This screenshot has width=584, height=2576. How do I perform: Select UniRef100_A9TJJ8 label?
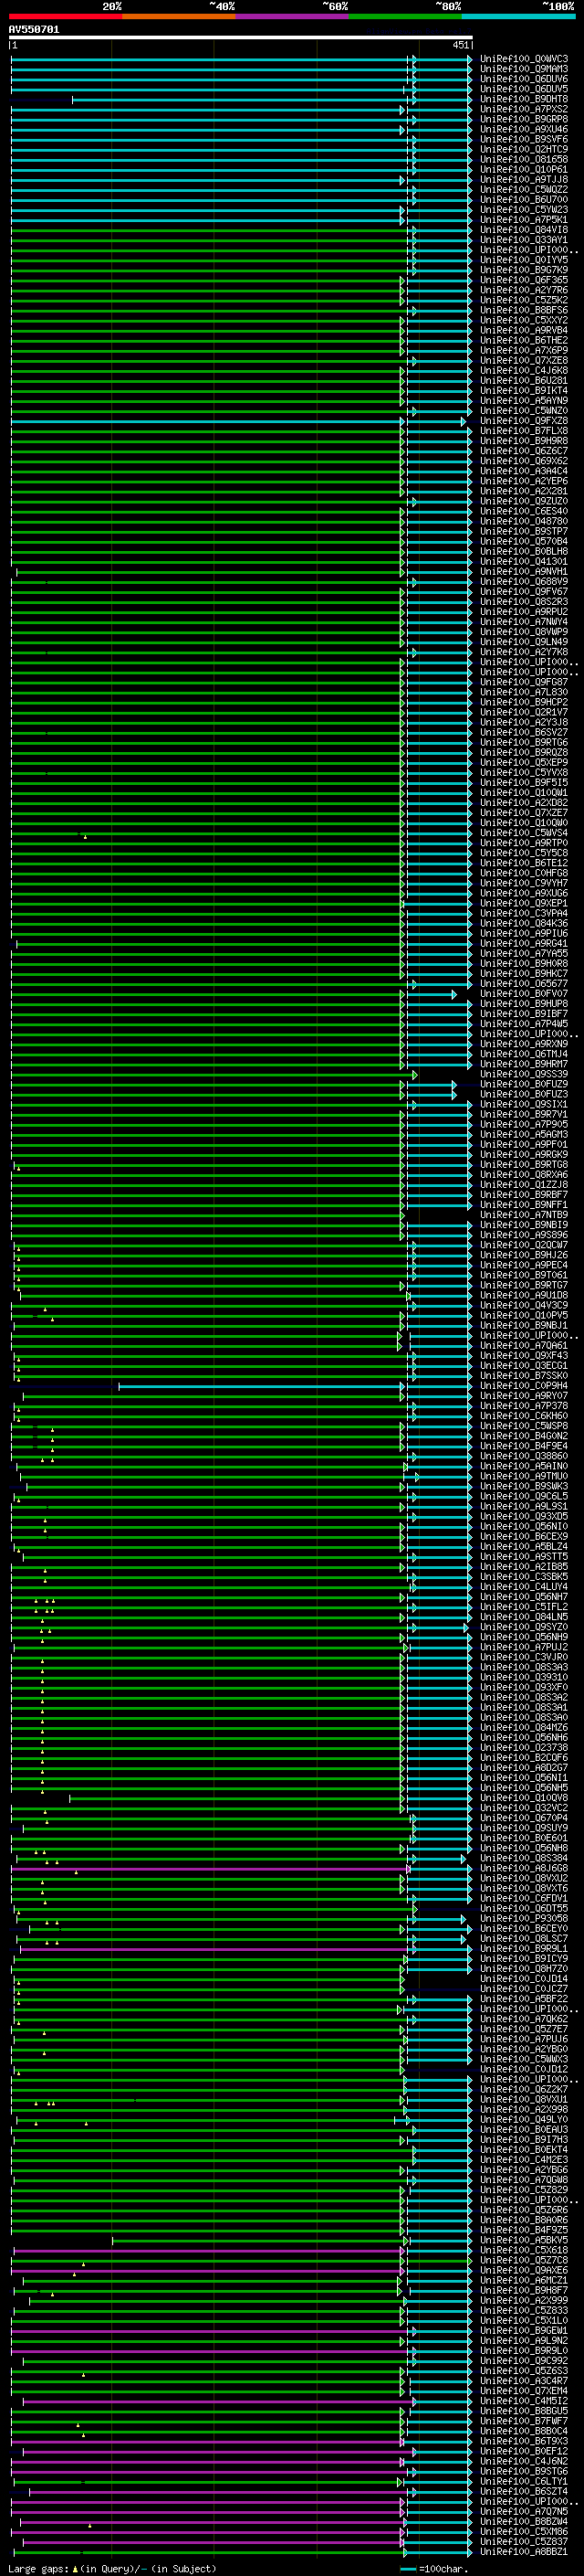point(524,180)
